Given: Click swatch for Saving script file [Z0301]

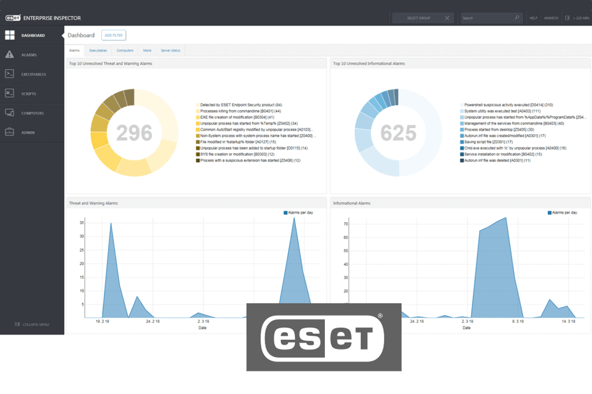Looking at the screenshot, I should click(462, 142).
